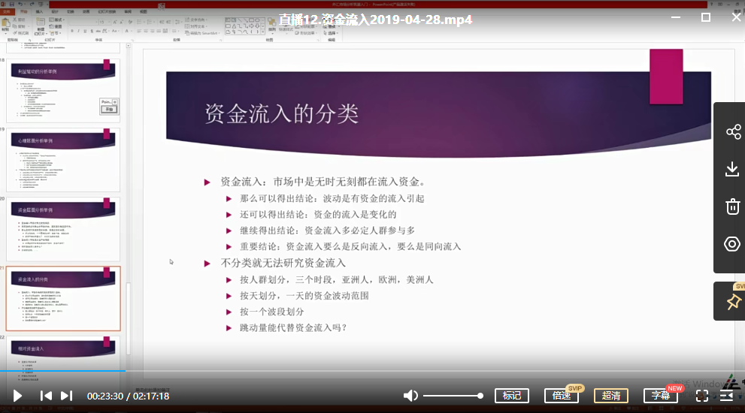The image size is (745, 413).
Task: Toggle text Shadow formatting in ribbon
Action: coord(92,31)
